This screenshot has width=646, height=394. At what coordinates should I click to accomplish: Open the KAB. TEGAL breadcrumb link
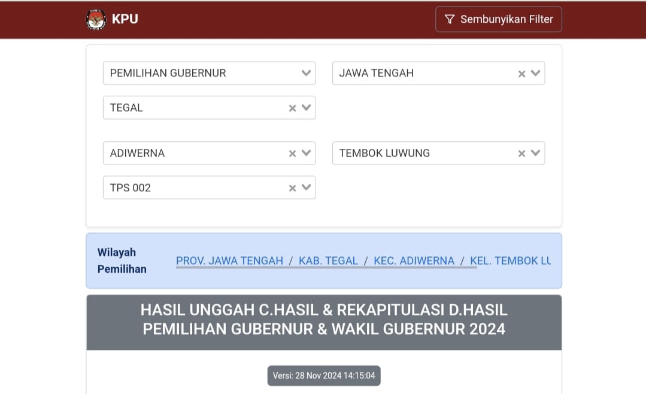(328, 261)
